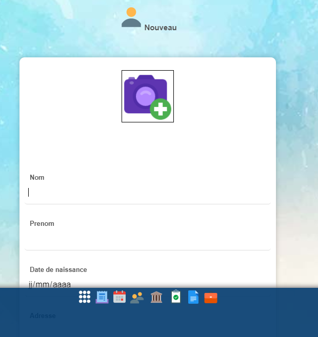Open the bank building icon in dock
Image resolution: width=318 pixels, height=337 pixels.
[x=156, y=297]
